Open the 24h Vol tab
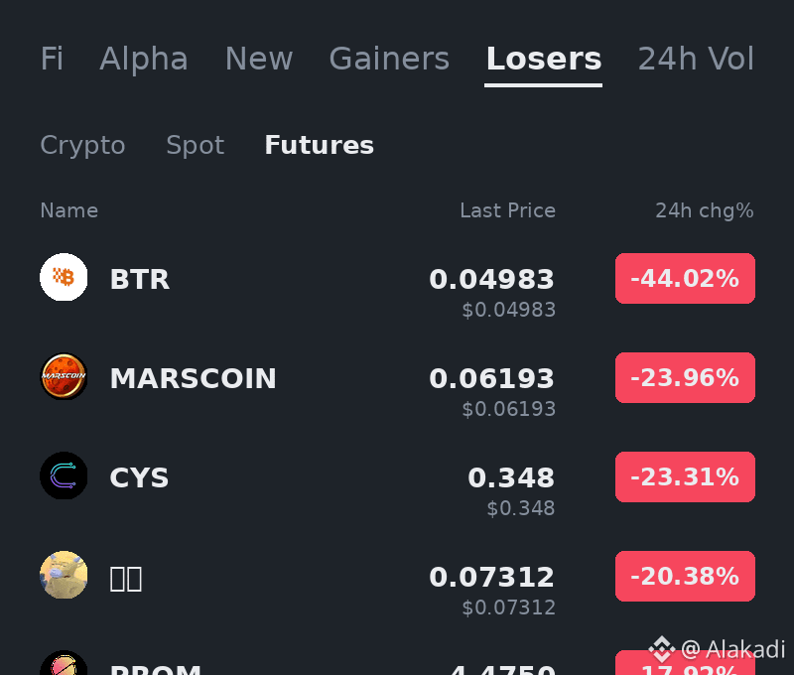The height and width of the screenshot is (675, 794). click(697, 59)
